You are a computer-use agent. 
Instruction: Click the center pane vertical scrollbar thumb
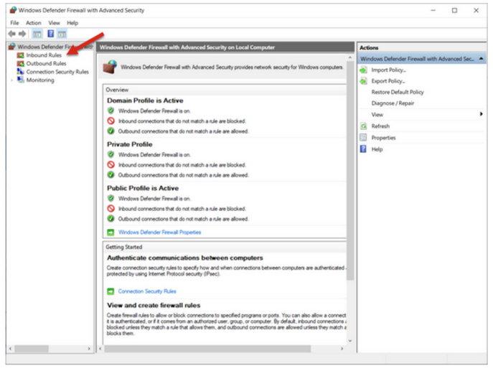(x=350, y=170)
